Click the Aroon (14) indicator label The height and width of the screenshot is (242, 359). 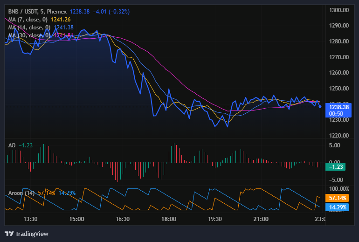(21, 193)
